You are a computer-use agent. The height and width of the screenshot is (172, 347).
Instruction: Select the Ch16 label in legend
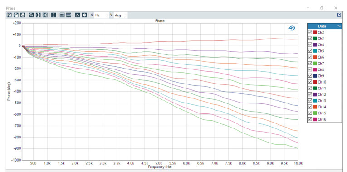[322, 119]
